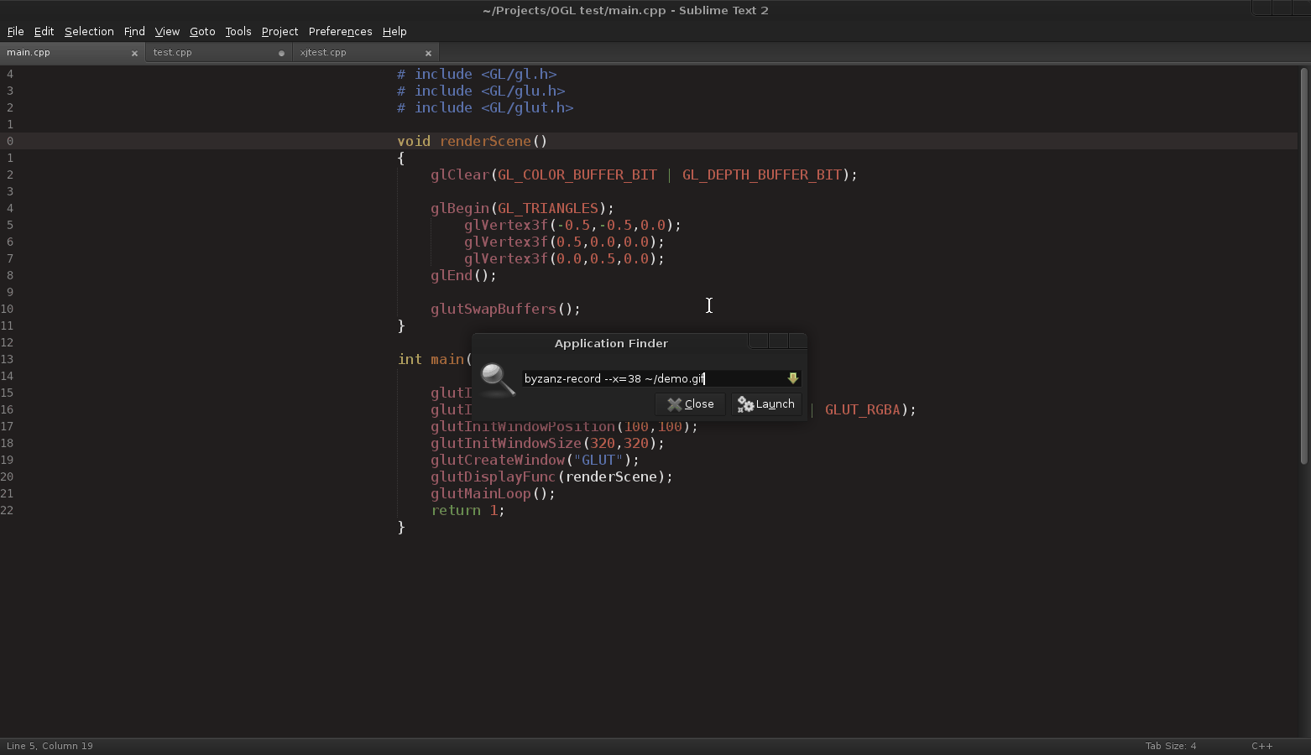Click the include <GL/gl.h> line
Screen dimensions: 1311x755
coord(477,74)
